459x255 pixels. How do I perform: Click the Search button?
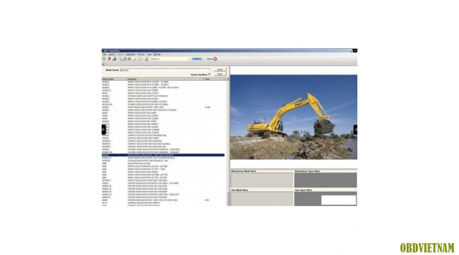[220, 69]
